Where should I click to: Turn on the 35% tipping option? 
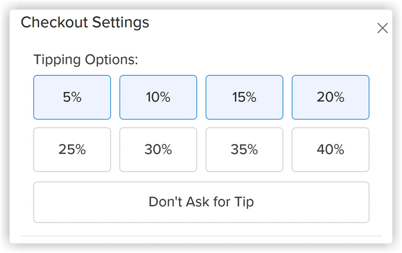pyautogui.click(x=244, y=150)
